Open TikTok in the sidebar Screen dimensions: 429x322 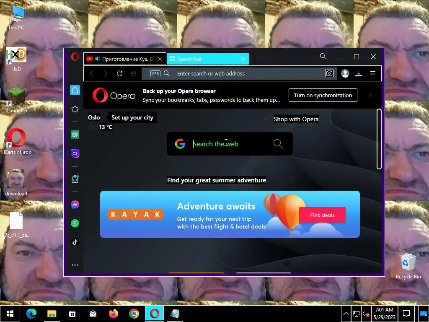pos(75,242)
